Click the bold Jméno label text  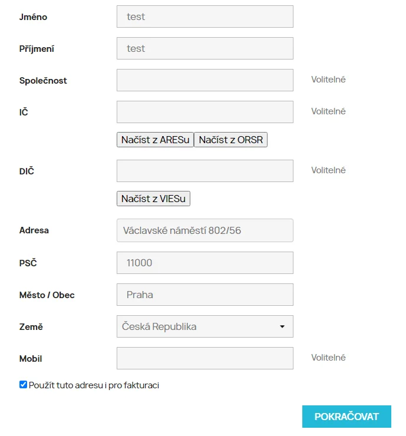point(33,17)
